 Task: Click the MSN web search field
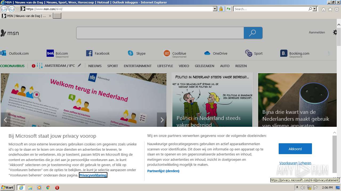click(x=160, y=33)
